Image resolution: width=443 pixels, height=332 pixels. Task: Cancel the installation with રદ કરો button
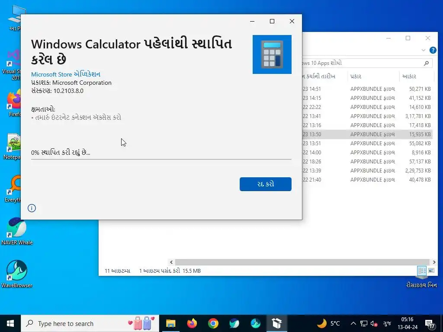(265, 184)
